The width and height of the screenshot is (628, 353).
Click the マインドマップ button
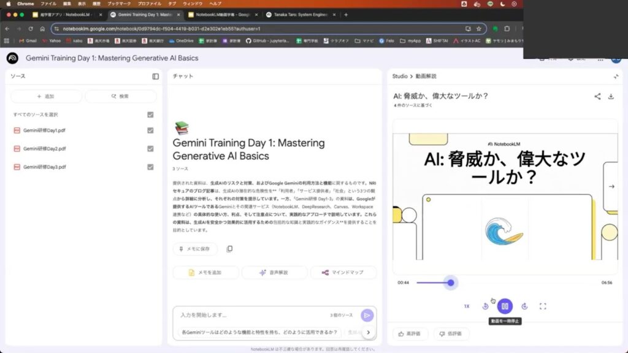343,272
